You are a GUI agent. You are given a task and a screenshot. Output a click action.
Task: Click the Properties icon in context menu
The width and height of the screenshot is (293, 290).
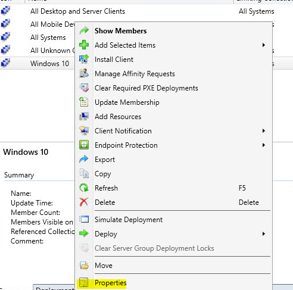point(84,282)
